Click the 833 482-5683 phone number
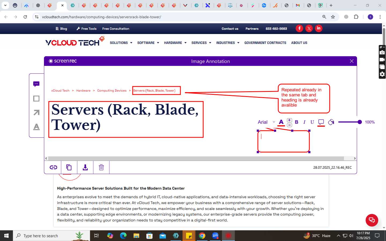This screenshot has height=241, width=386. point(276,29)
